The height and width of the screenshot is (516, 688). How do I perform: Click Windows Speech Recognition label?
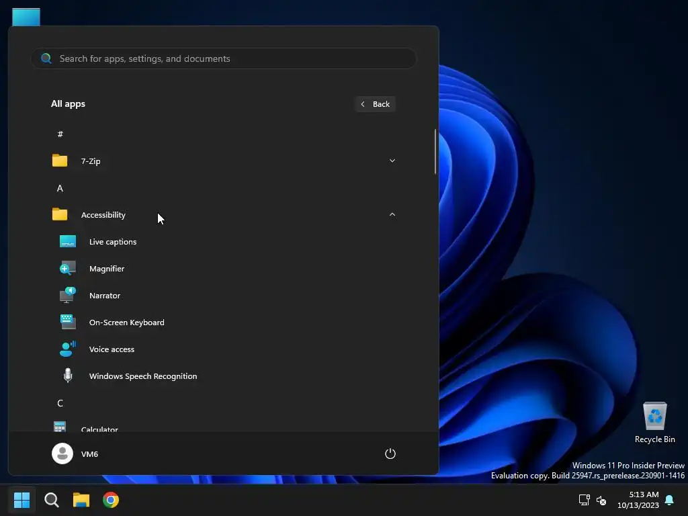pos(143,376)
